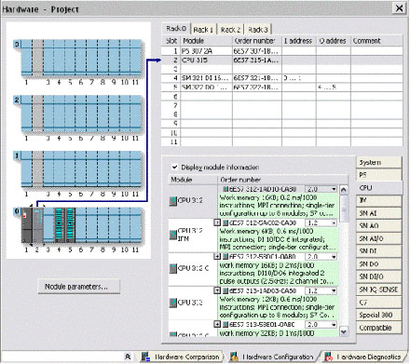Select the SM DI/O category button
The width and height of the screenshot is (410, 364).
pyautogui.click(x=378, y=276)
